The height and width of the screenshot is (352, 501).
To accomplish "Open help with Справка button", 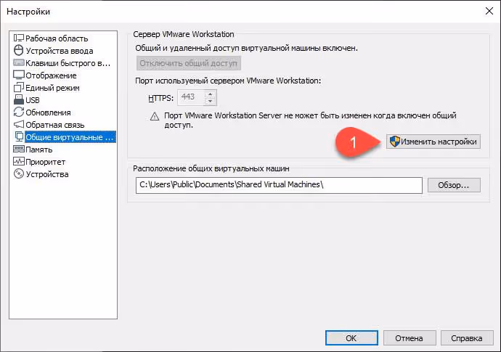I will click(x=467, y=338).
